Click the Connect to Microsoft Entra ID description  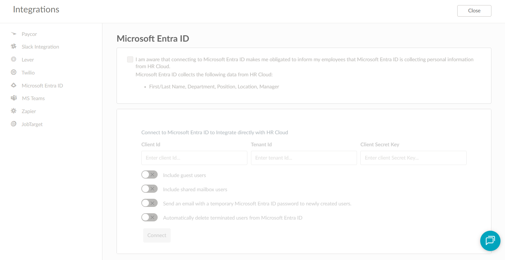[215, 132]
